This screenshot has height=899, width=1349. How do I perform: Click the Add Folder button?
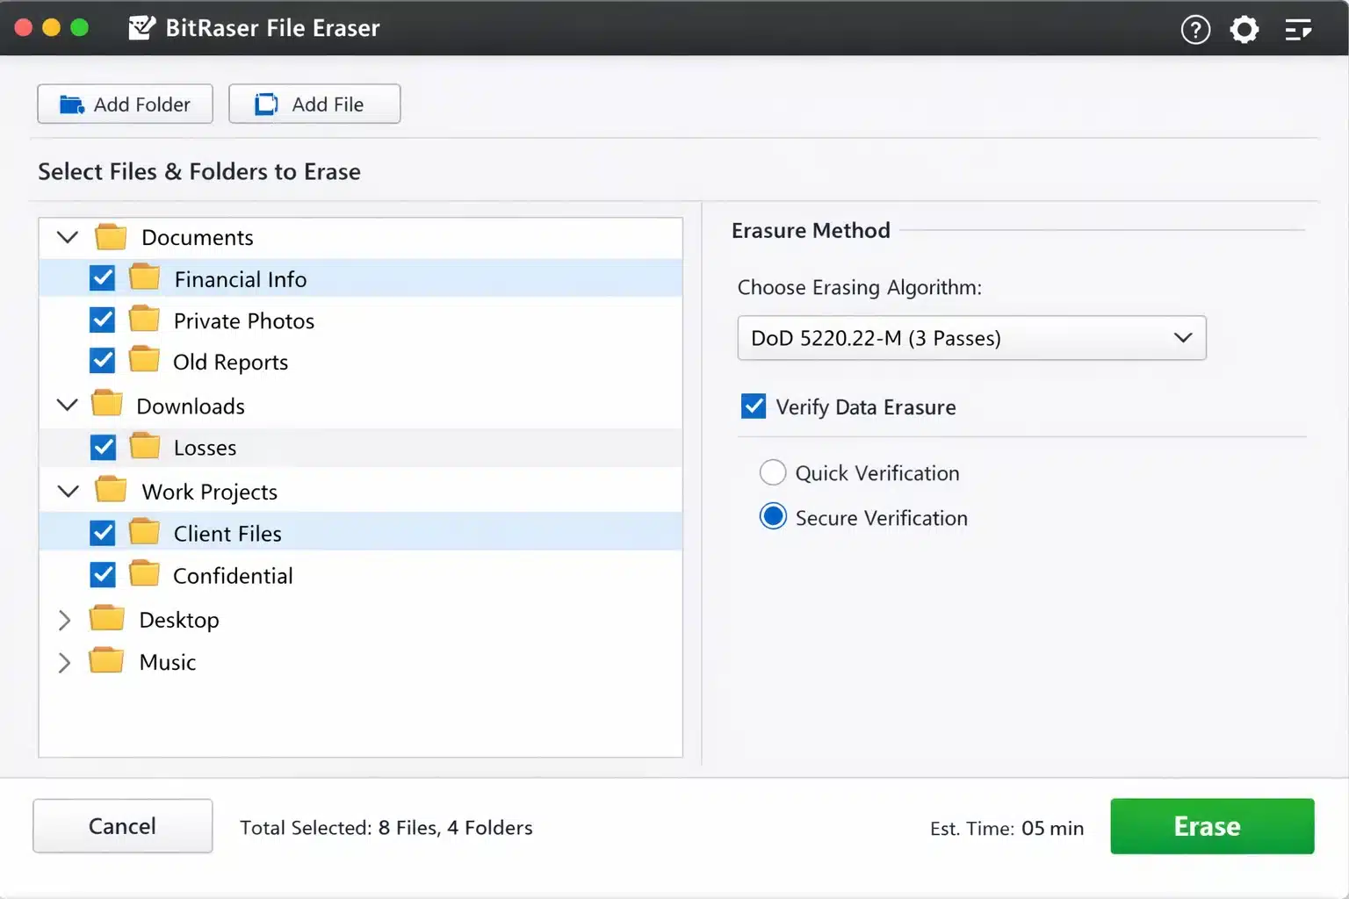(x=125, y=104)
